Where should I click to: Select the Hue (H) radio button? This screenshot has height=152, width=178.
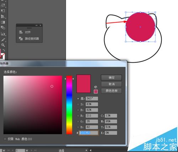(x=78, y=98)
